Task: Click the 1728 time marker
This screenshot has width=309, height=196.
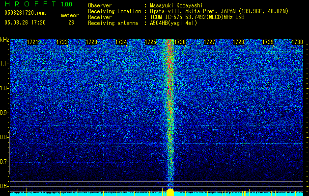Action: point(239,42)
